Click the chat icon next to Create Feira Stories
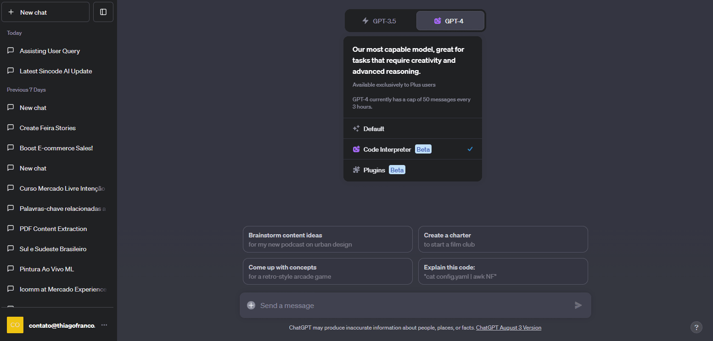This screenshot has height=341, width=713. point(11,128)
